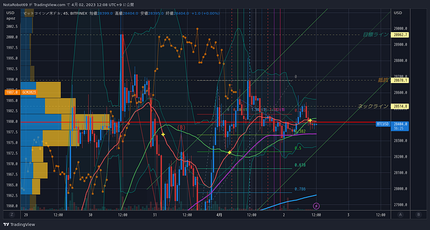Image resolution: width=430 pixels, height=230 pixels.
Task: Click the 4月 marker on time axis
Action: [x=219, y=215]
